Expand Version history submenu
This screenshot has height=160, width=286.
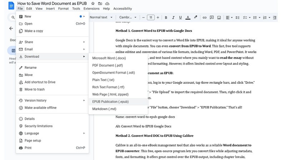click(x=52, y=101)
